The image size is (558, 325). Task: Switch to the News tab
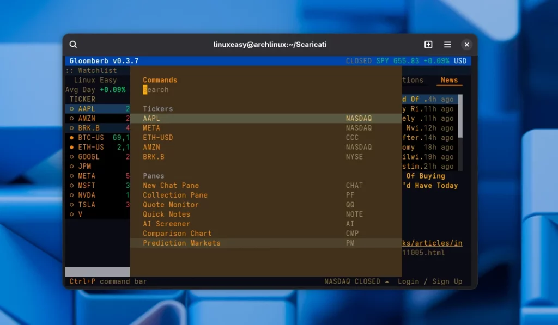pyautogui.click(x=449, y=79)
